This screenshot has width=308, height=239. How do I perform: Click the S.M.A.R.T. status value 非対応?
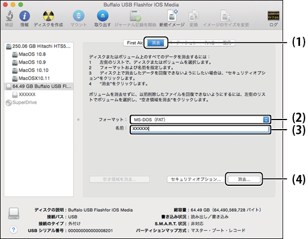pyautogui.click(x=197, y=224)
